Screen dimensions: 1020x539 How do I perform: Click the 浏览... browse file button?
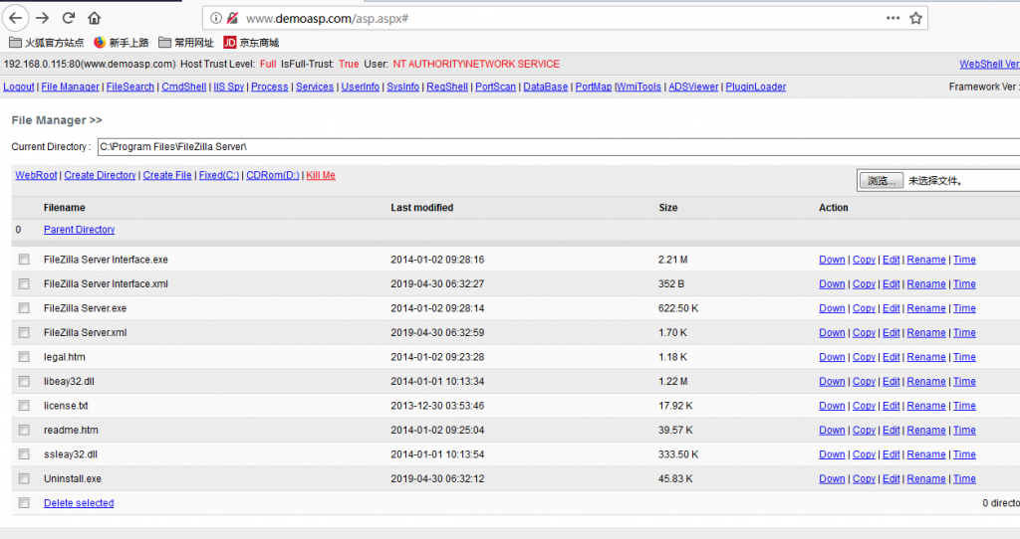pyautogui.click(x=882, y=181)
